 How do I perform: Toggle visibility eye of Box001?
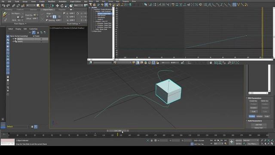13,39
